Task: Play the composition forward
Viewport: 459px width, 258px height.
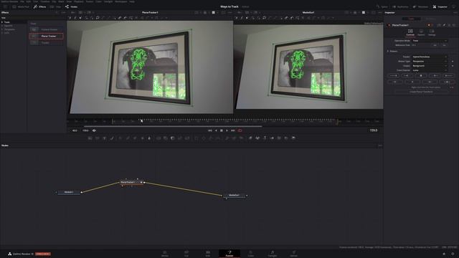Action: 227,130
